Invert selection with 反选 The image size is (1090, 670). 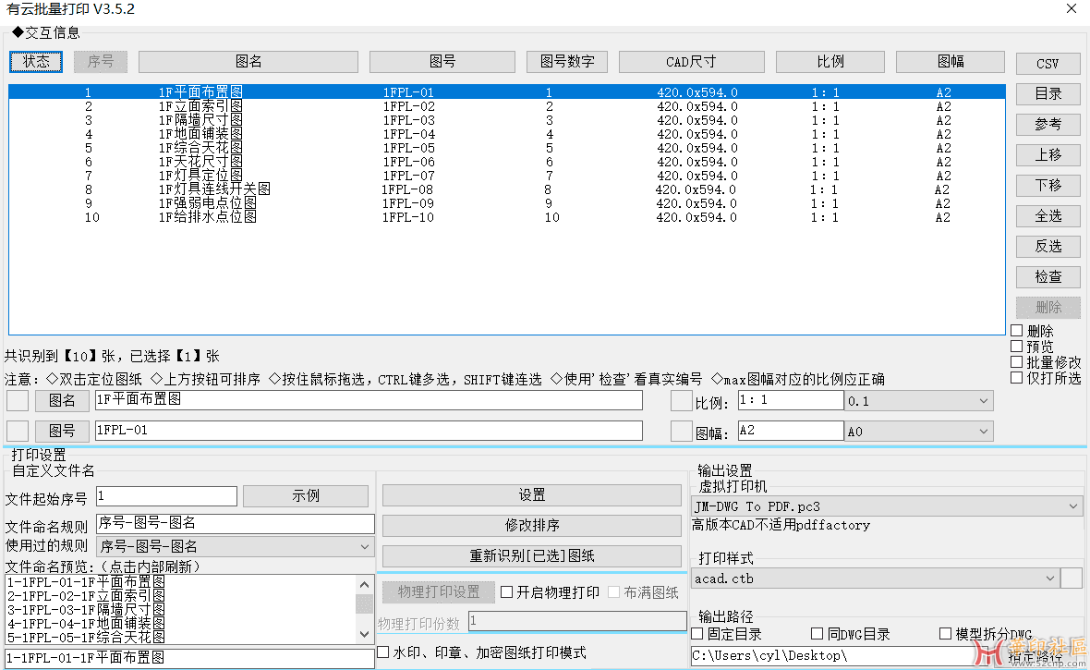pos(1048,247)
